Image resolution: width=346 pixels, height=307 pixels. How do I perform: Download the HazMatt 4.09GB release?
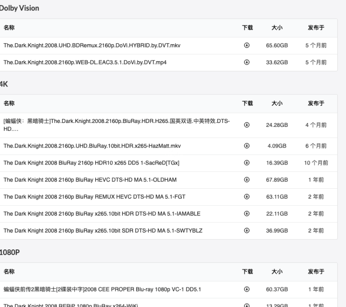247,146
